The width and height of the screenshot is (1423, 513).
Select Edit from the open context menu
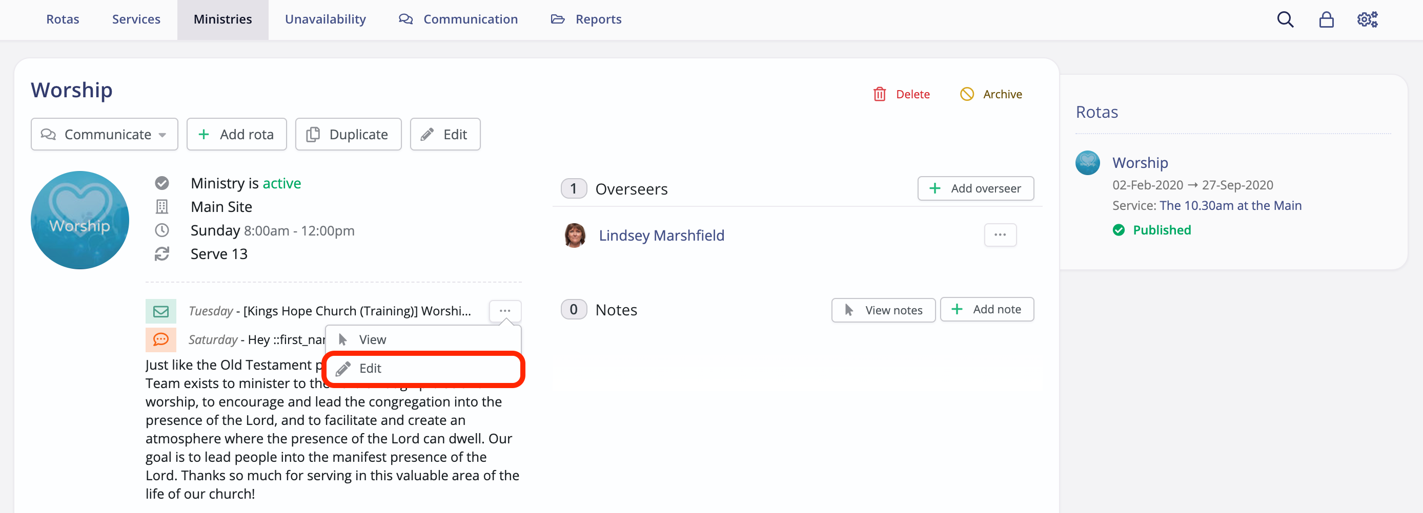point(369,369)
